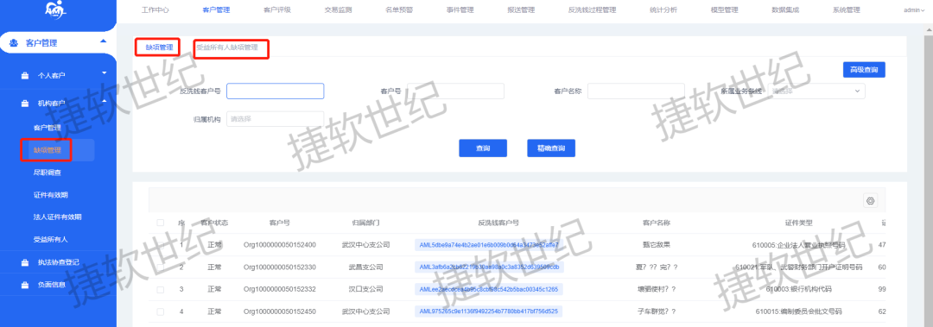Click the 高级查询 button
The height and width of the screenshot is (327, 933).
click(864, 70)
